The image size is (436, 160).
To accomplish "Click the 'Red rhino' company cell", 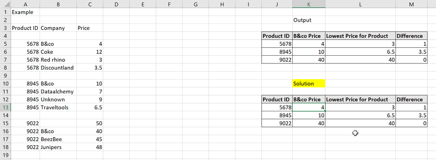I will pos(58,60).
